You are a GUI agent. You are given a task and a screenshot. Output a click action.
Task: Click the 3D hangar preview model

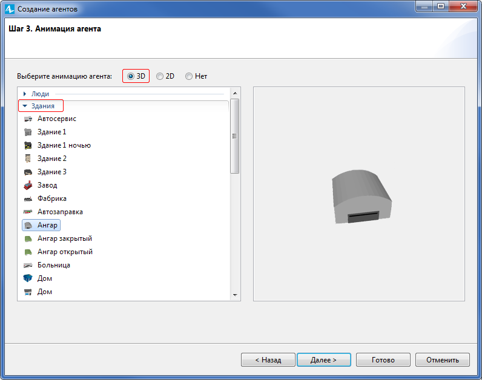[361, 196]
